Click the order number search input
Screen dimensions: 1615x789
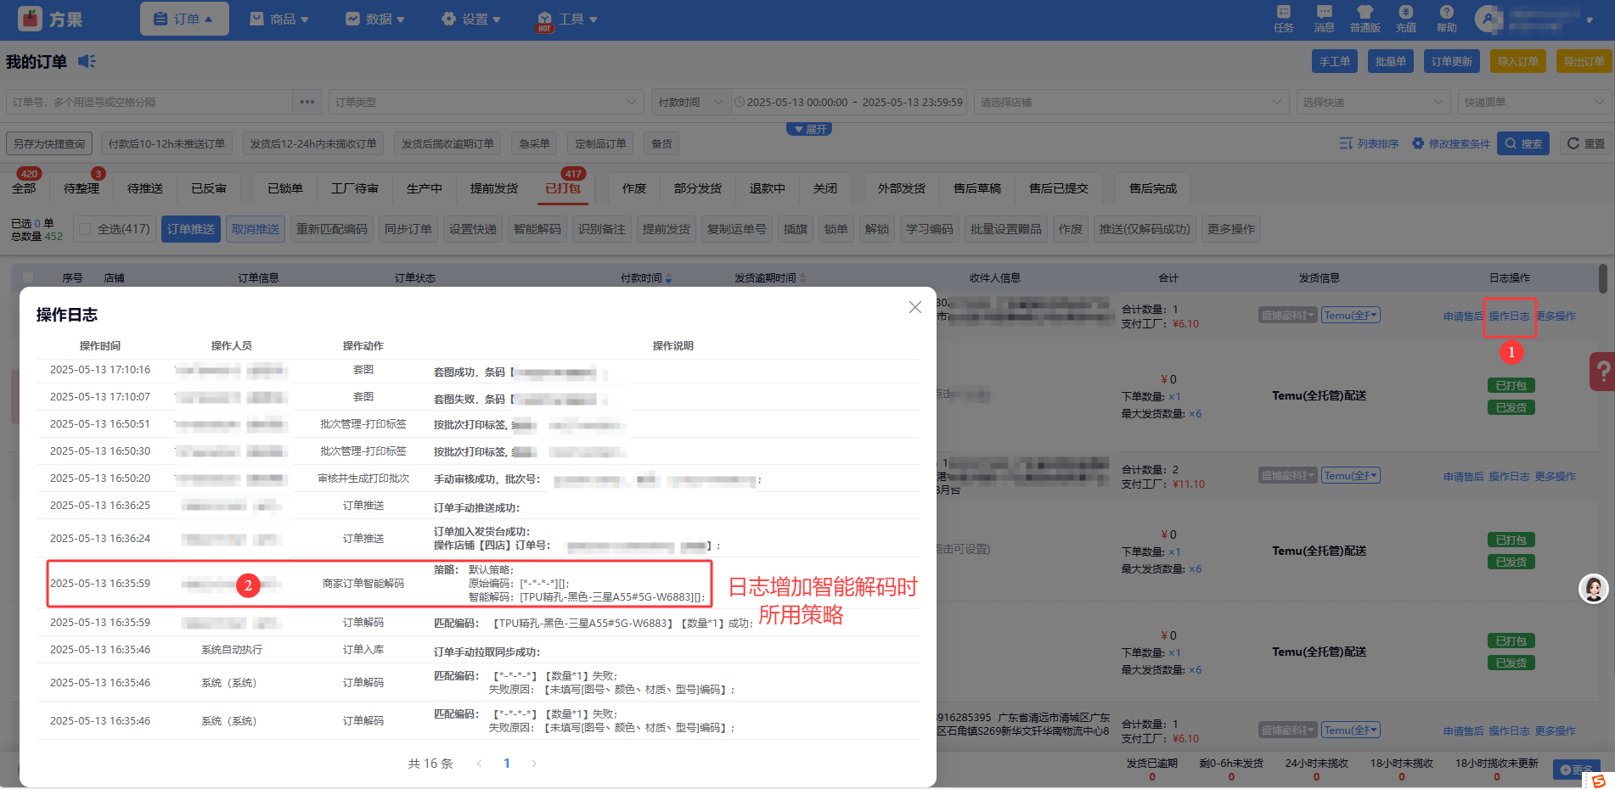149,102
